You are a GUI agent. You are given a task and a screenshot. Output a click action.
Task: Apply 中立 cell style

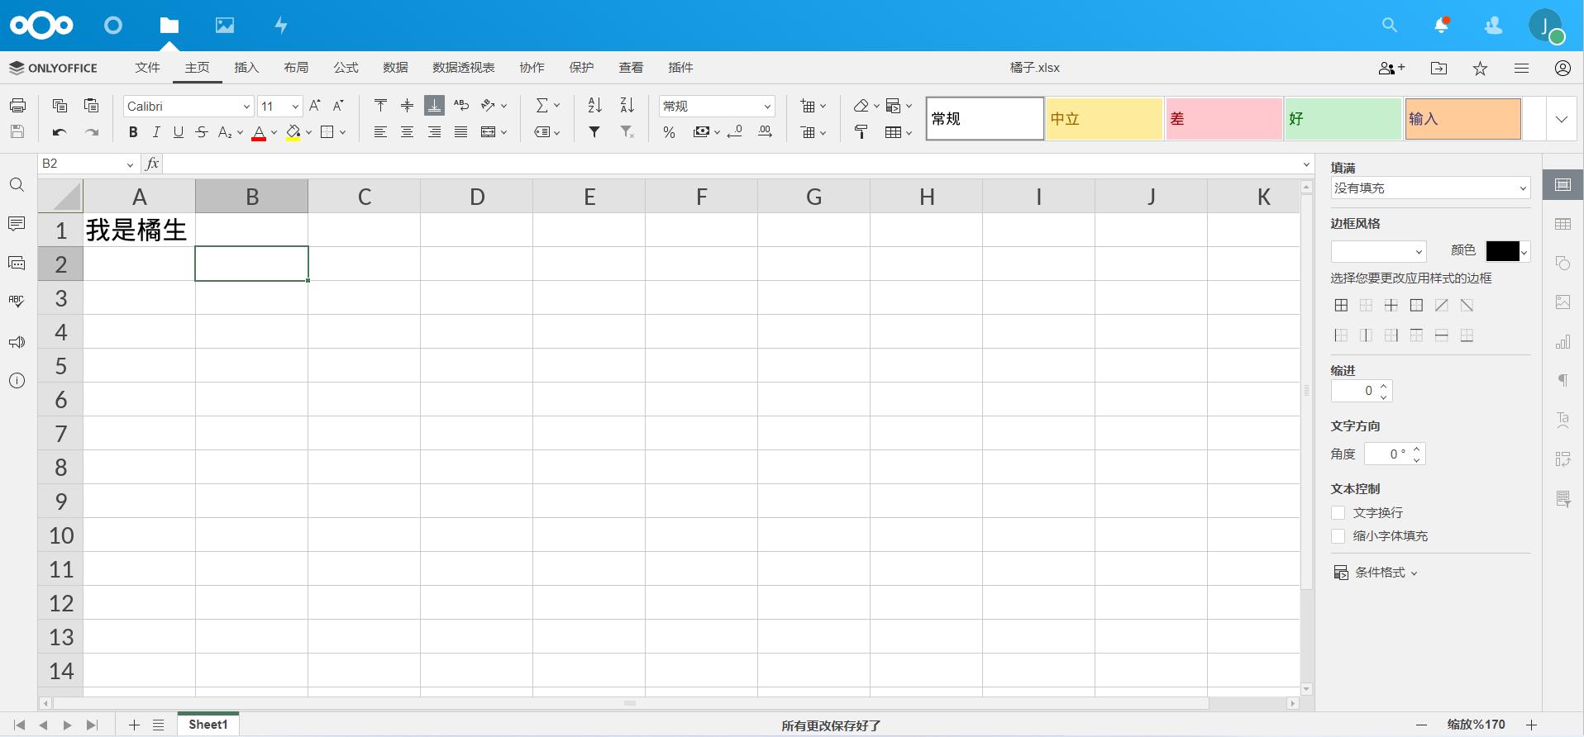1105,119
